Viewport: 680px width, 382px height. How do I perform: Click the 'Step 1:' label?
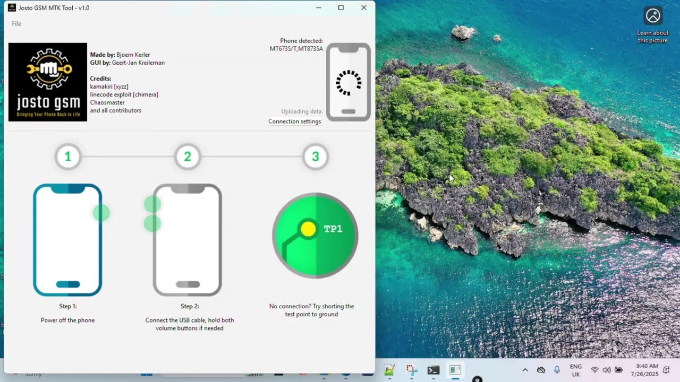pos(68,306)
